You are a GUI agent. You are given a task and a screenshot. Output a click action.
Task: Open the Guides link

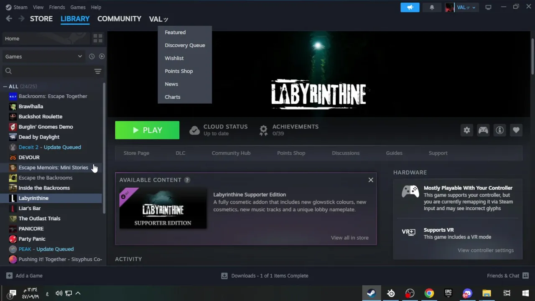[x=394, y=153]
